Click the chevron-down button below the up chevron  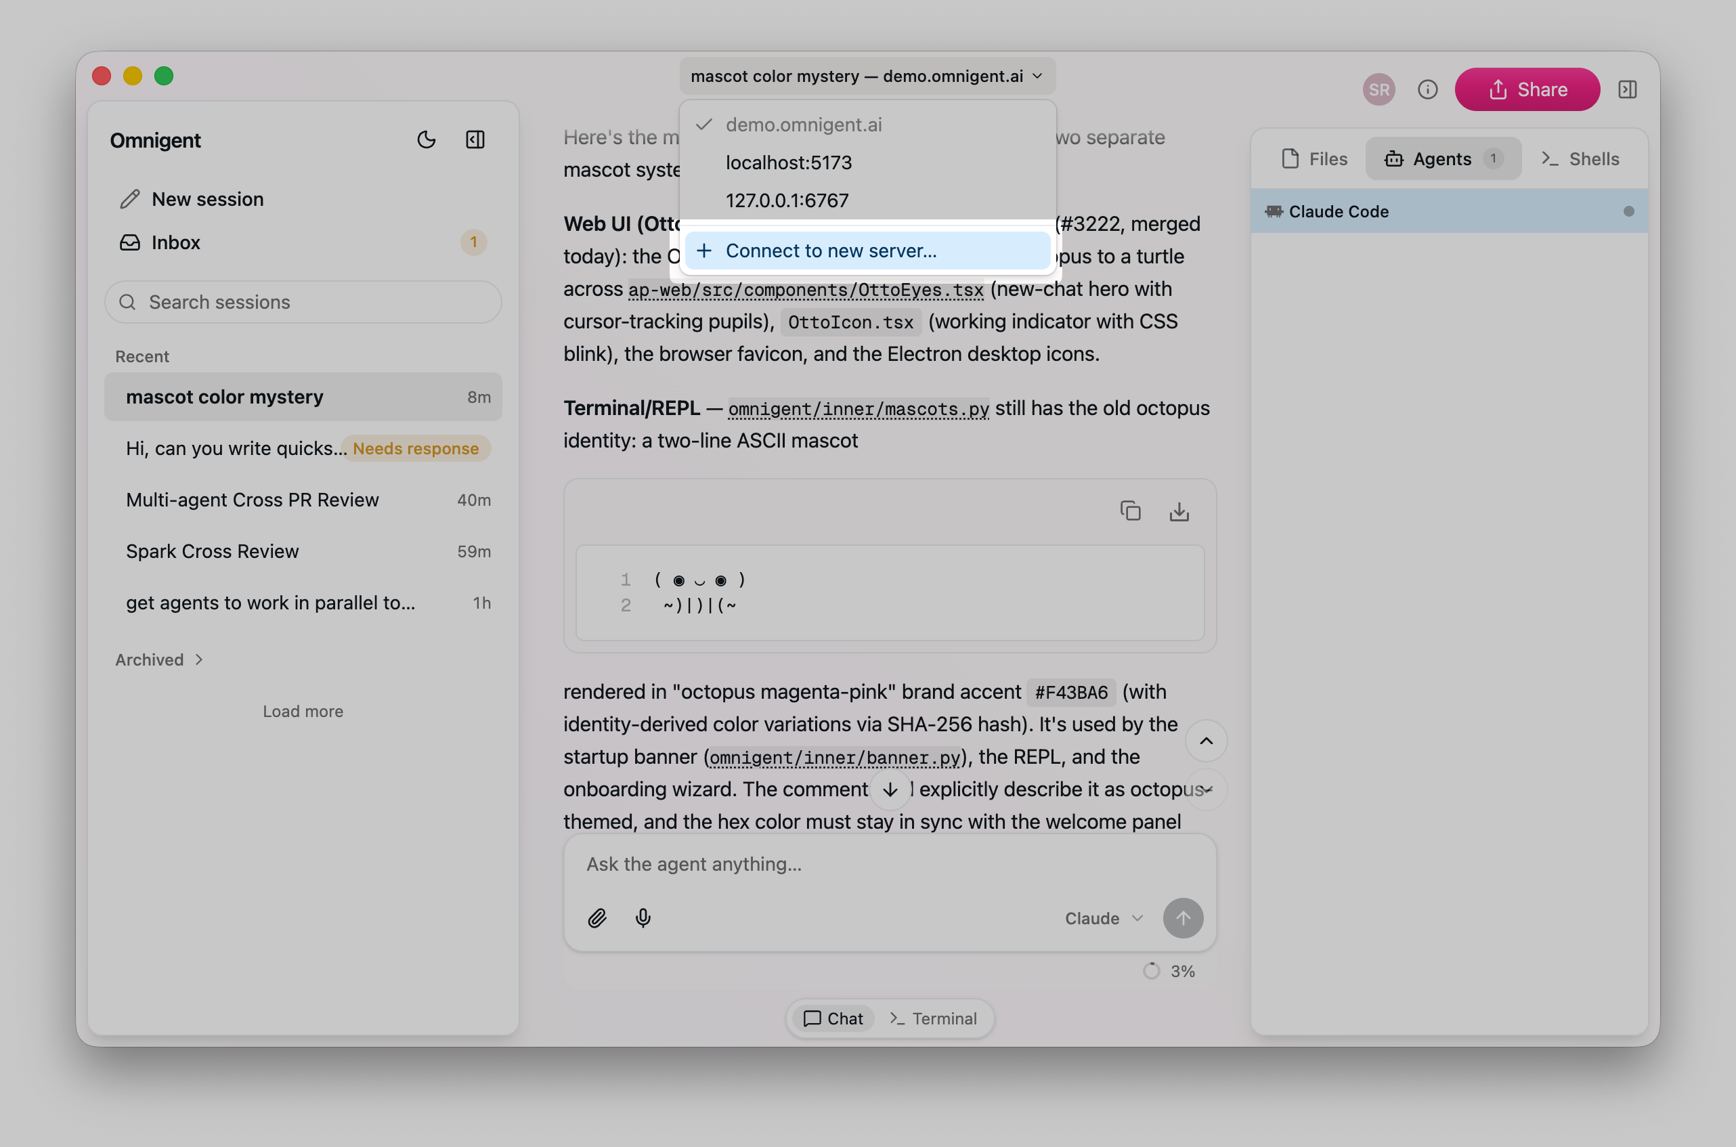[x=1206, y=789]
